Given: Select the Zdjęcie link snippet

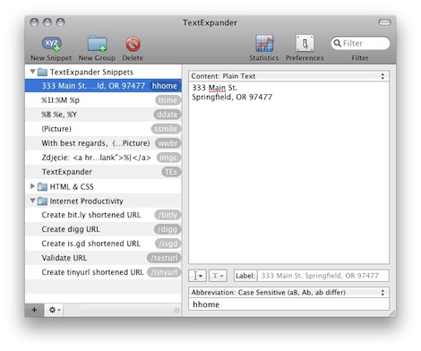Looking at the screenshot, I should click(x=103, y=158).
